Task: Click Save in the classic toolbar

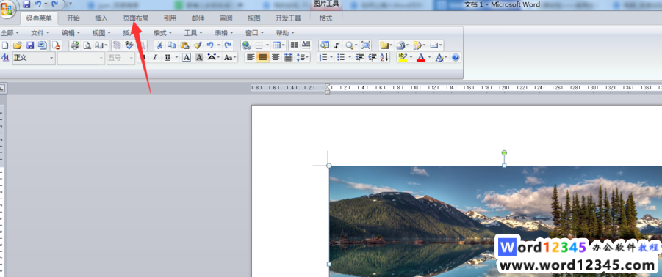Action: tap(30, 45)
